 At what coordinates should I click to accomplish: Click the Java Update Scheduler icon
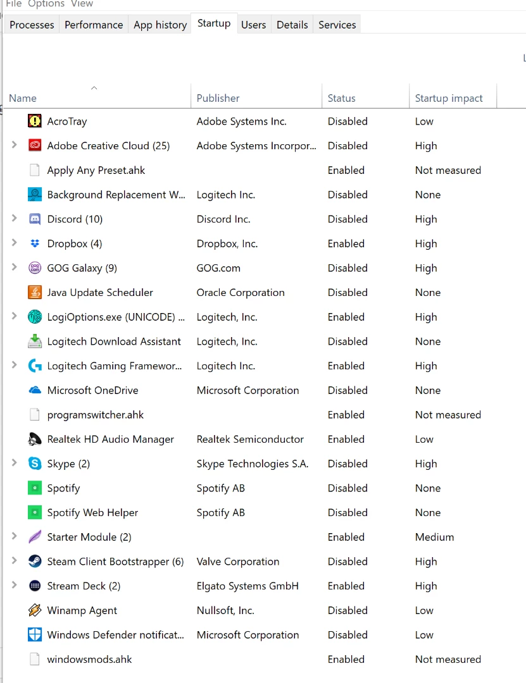click(x=35, y=292)
